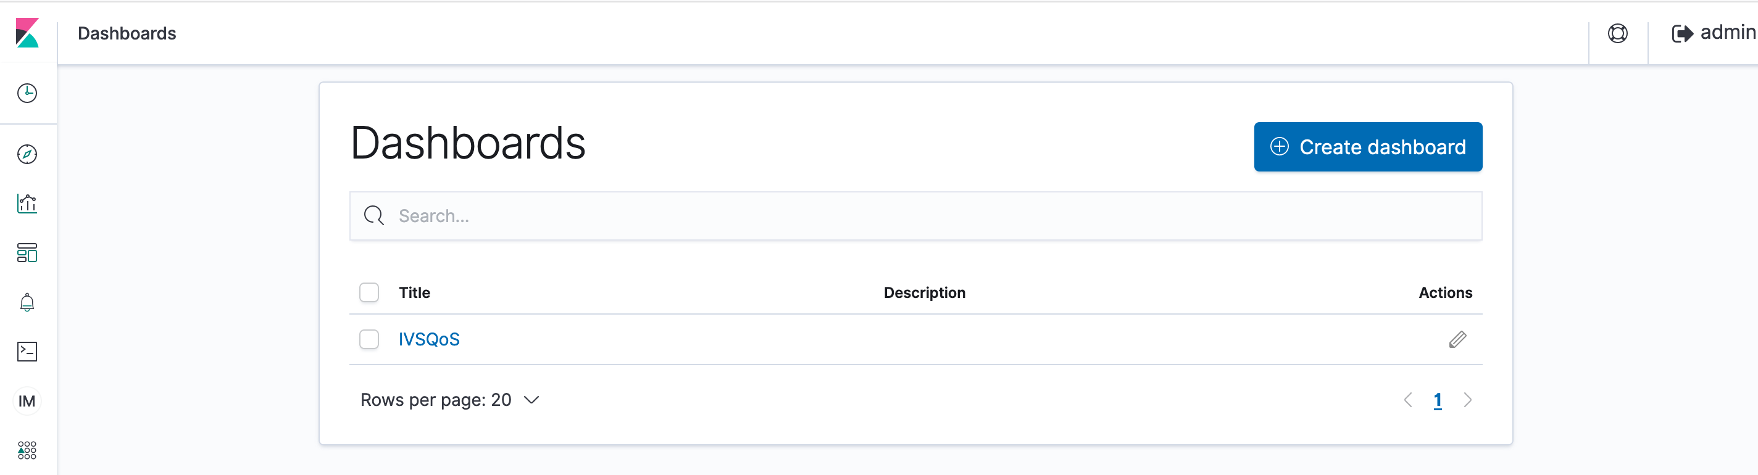Open Alerting bell icon in sidebar
Screen dimensions: 1758x475
27,302
